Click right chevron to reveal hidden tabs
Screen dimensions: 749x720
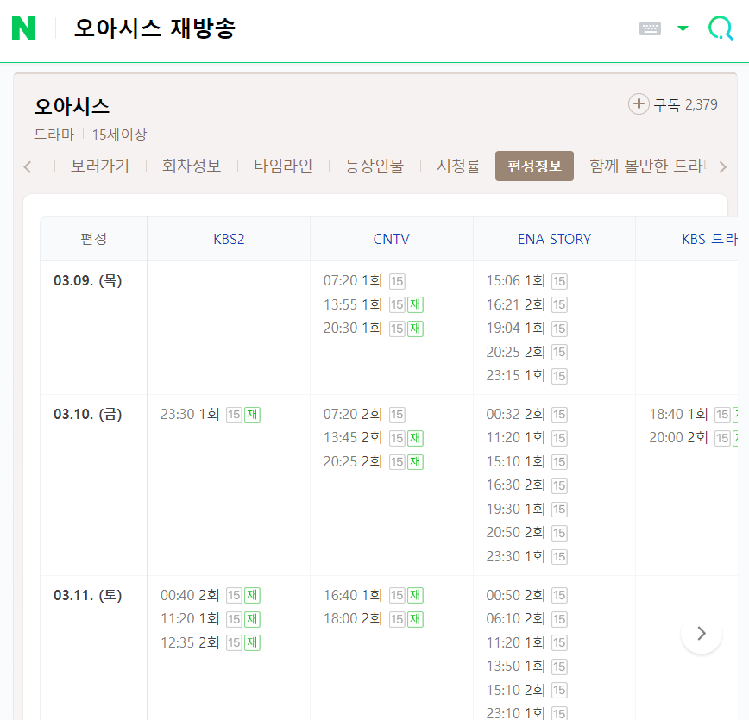pos(723,166)
